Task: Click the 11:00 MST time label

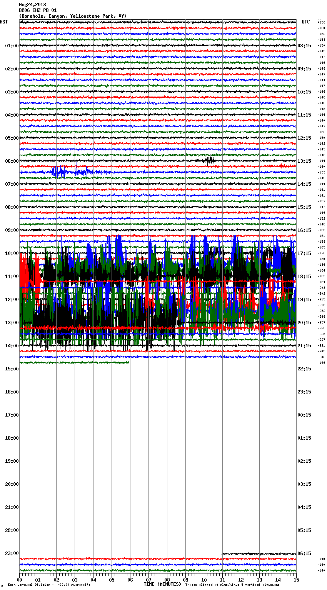Action: [12, 277]
